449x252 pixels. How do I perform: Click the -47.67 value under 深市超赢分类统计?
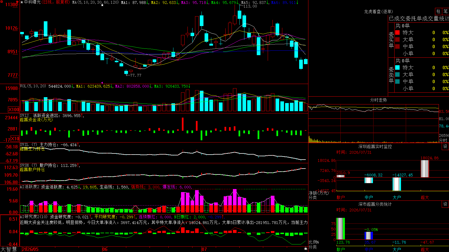(427, 242)
